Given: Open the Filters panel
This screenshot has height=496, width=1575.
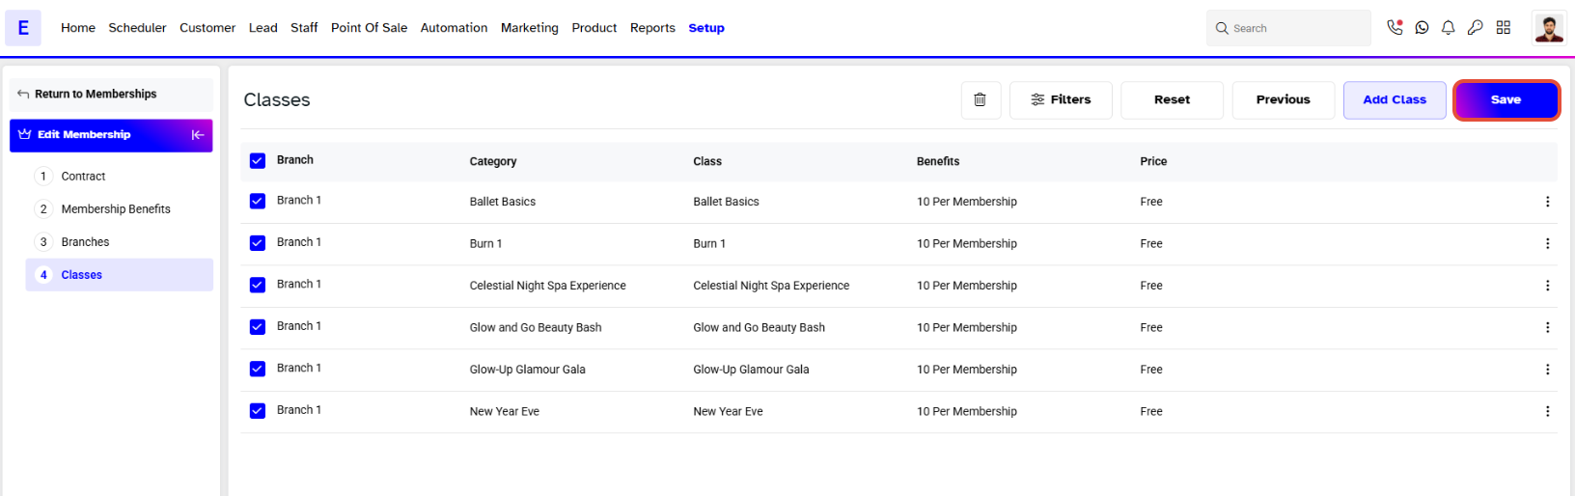Looking at the screenshot, I should click(1061, 100).
